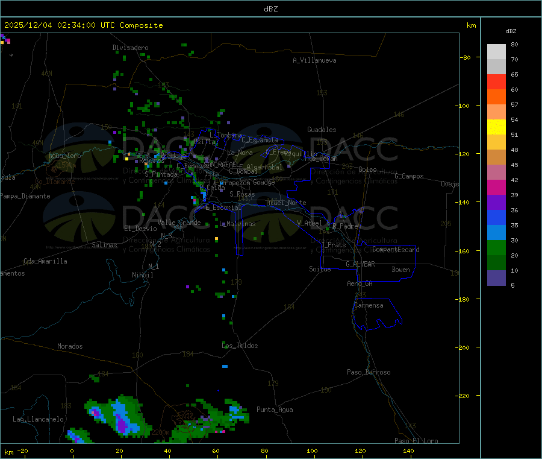542x459 pixels.
Task: Click the '2200m' elevation label
Action: 161,432
